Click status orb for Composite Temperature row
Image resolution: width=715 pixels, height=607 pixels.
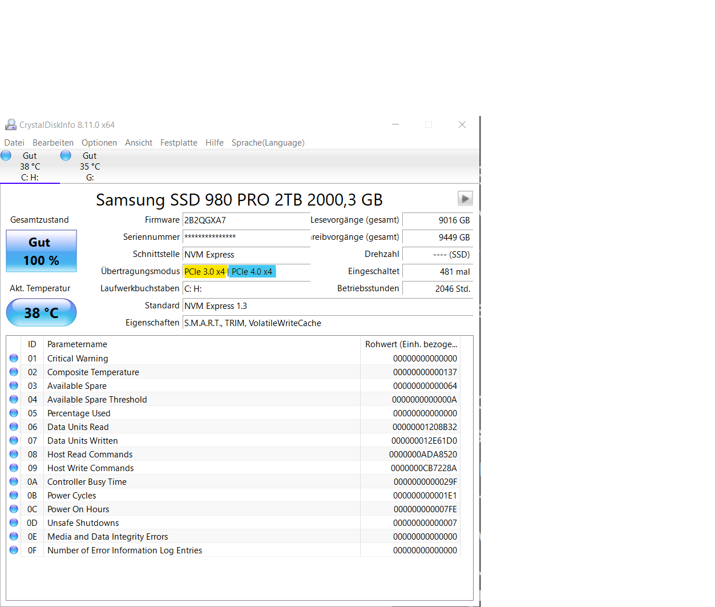[x=14, y=372]
